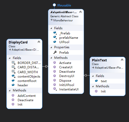Collapse the Methods section in DisplayCard
The image size is (129, 122).
point(10,90)
